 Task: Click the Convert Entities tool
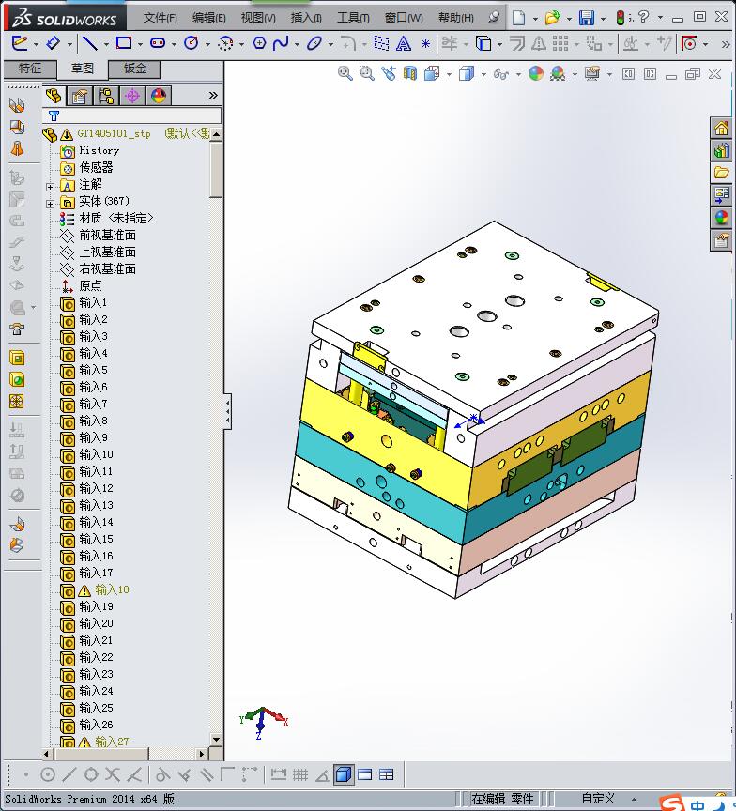(483, 43)
